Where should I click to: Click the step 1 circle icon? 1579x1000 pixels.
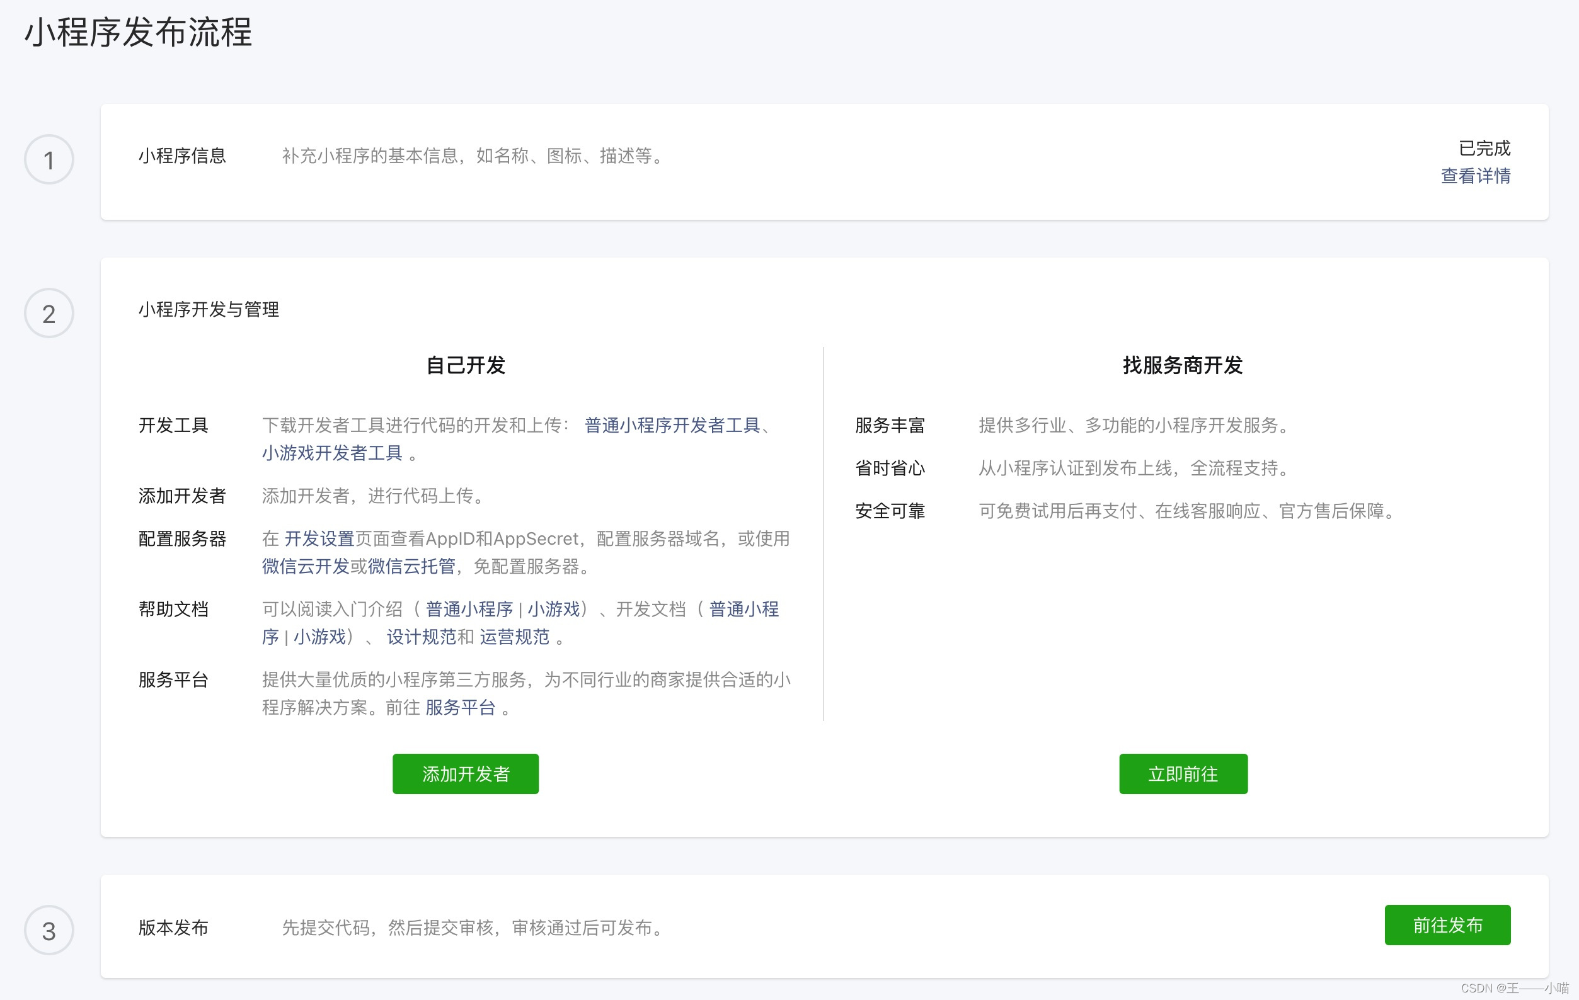(x=49, y=160)
